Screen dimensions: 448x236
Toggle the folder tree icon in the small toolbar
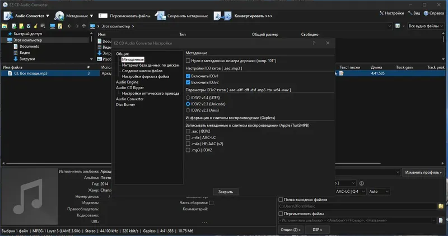(4, 26)
